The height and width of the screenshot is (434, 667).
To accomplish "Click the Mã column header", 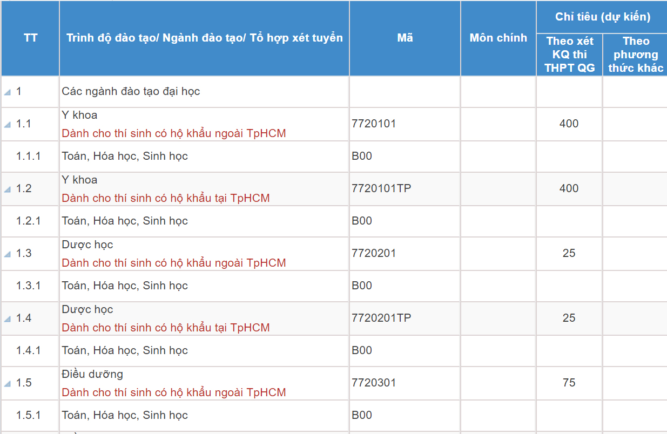I will [x=405, y=38].
